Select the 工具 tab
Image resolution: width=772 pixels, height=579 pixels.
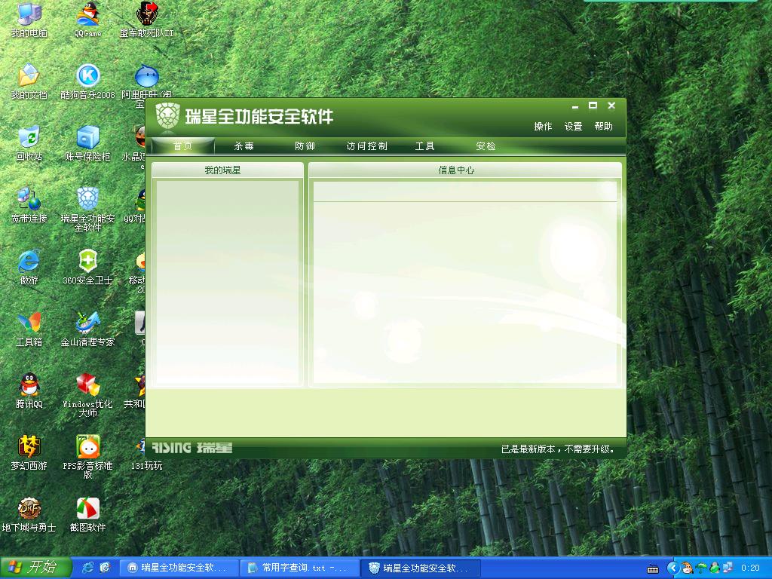tap(424, 146)
